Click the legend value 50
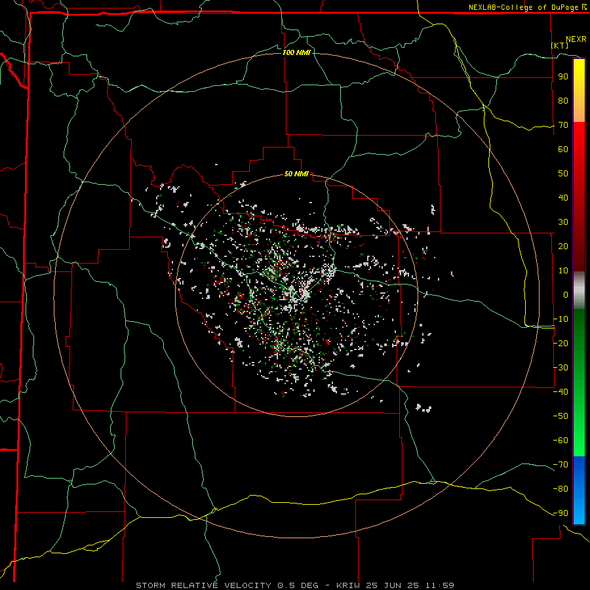Image resolution: width=590 pixels, height=590 pixels. pyautogui.click(x=563, y=174)
